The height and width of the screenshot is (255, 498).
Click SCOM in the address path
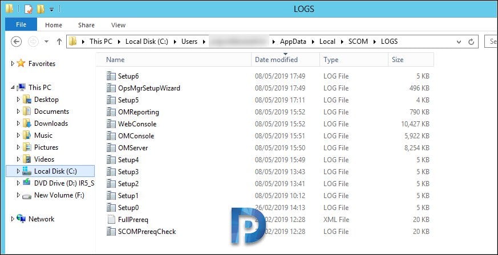[358, 42]
